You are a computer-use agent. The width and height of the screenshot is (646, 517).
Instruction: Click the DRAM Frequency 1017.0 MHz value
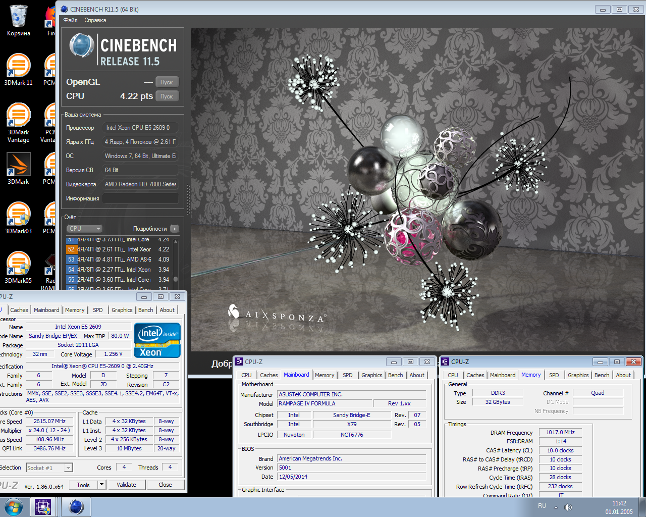(560, 432)
